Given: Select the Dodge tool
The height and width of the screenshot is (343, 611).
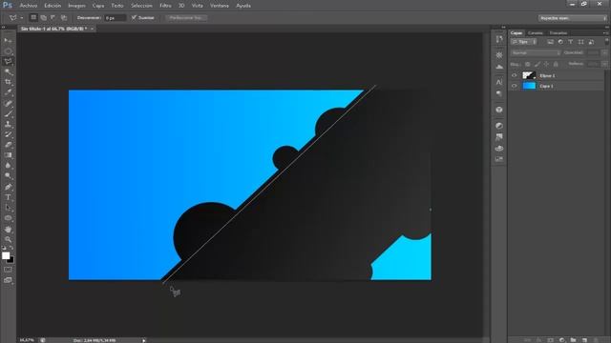Looking at the screenshot, I should (8, 176).
